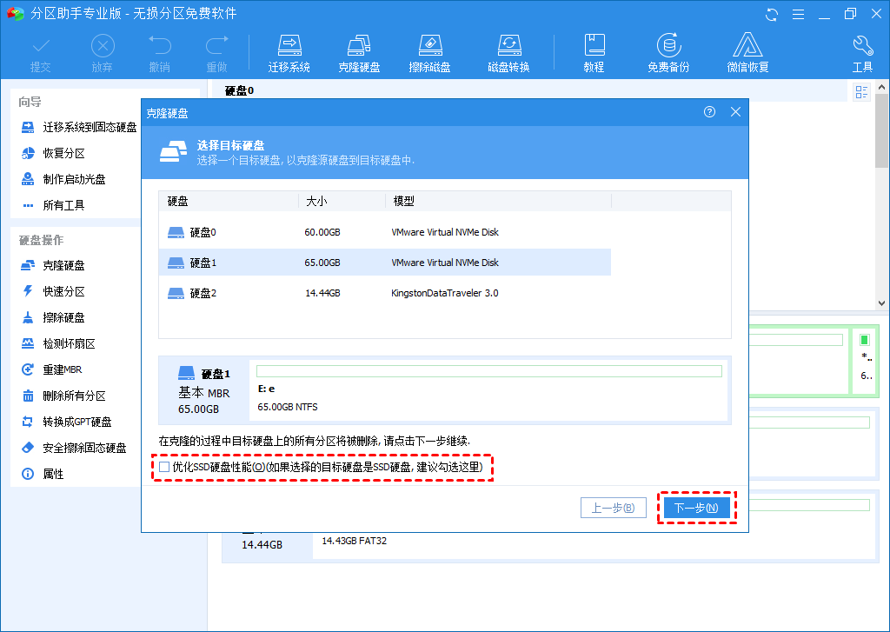Screen dimensions: 890x632
Task: Open the title bar hamburger menu
Action: (x=797, y=15)
